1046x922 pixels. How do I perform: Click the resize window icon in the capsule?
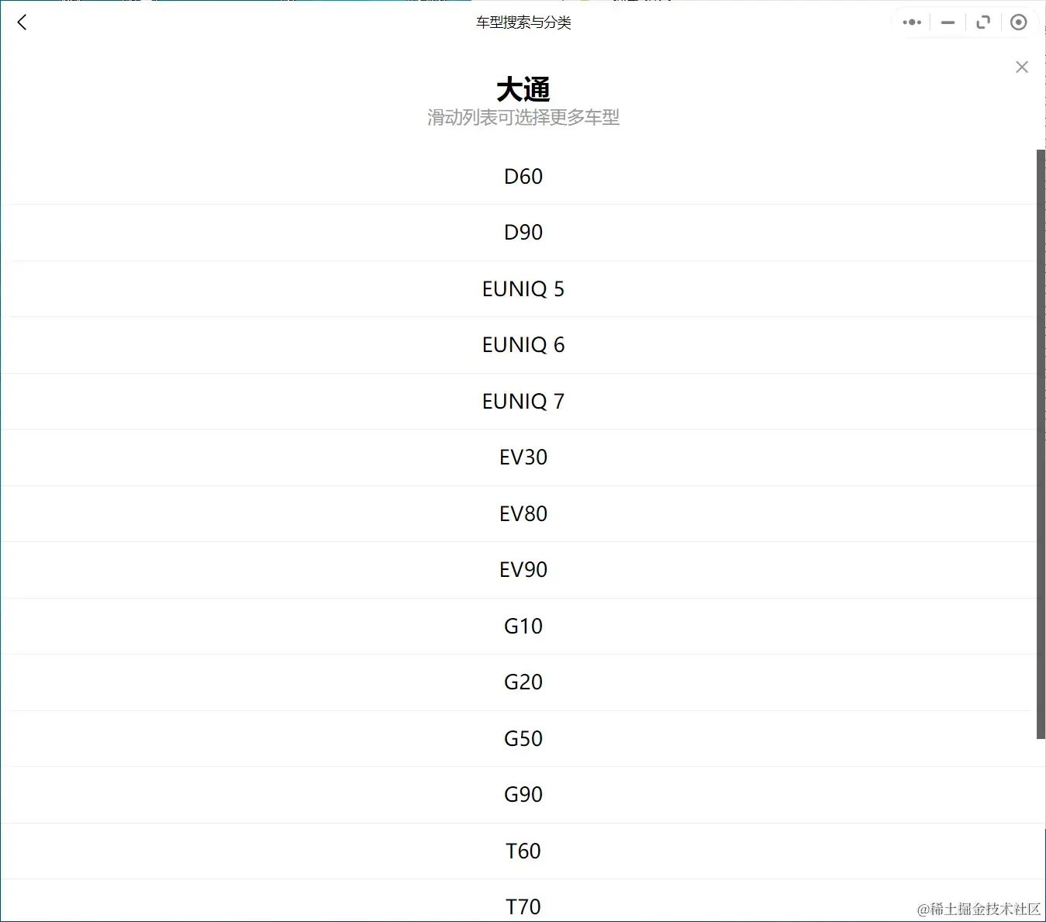982,22
